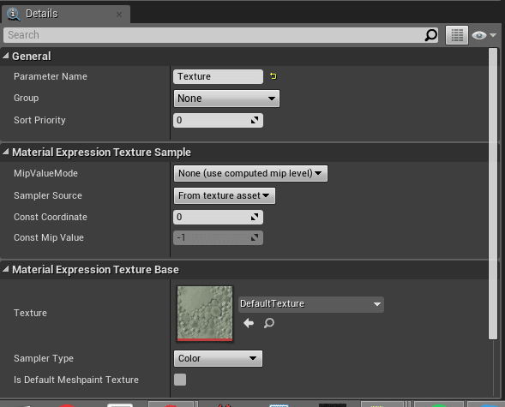Reset Parameter Name to default with yellow arrow
Viewport: 505px width, 407px height.
tap(274, 76)
